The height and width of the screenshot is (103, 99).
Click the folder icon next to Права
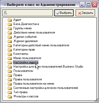tap(10, 75)
